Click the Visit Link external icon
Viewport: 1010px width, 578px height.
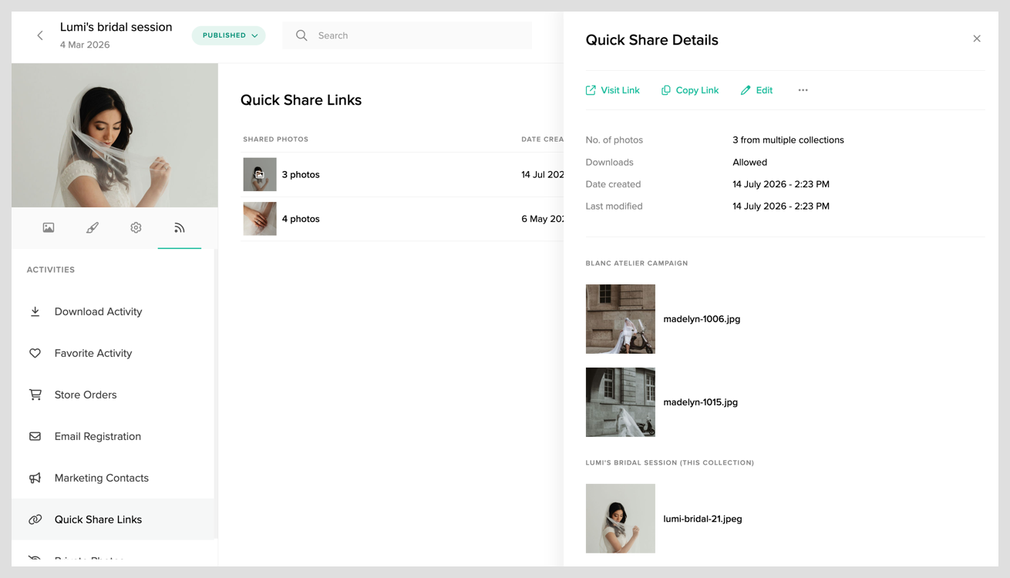591,90
